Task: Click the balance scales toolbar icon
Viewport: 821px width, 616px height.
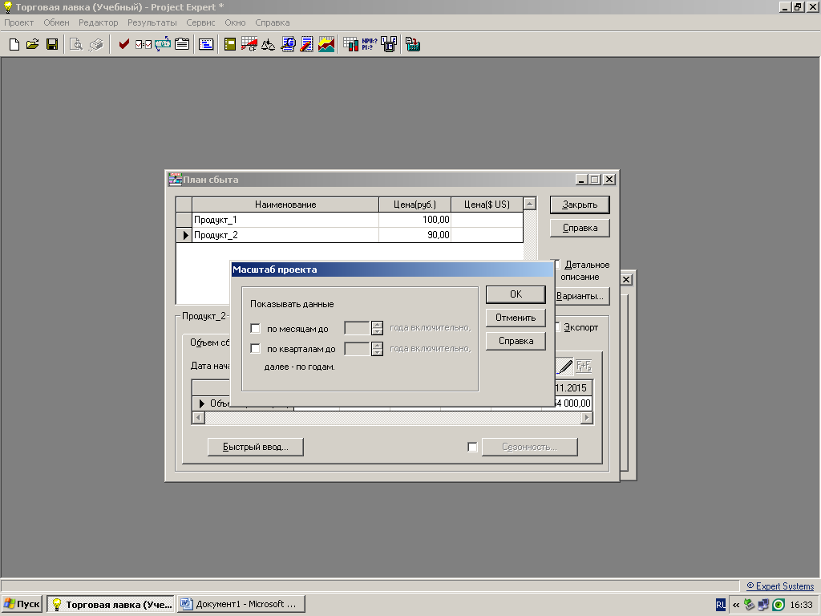Action: [268, 45]
